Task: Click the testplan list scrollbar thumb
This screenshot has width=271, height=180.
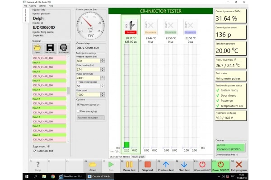Action: [x=68, y=91]
